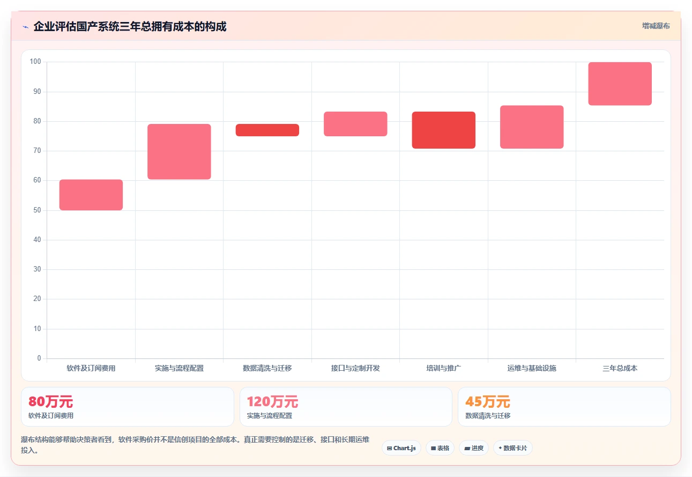Click the footer note starting 瀑布结构能够帮助决策者
Image resolution: width=692 pixels, height=477 pixels.
click(195, 445)
